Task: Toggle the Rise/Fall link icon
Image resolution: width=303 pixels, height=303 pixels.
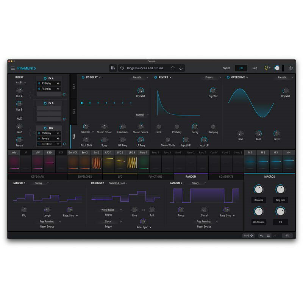Action: pos(143,210)
